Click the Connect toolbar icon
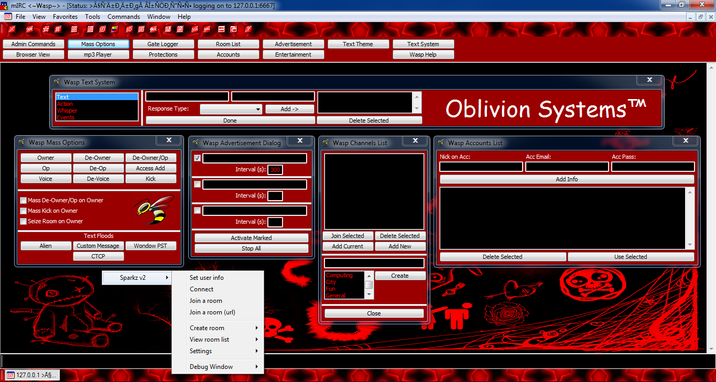This screenshot has width=716, height=382. pyautogui.click(x=12, y=29)
